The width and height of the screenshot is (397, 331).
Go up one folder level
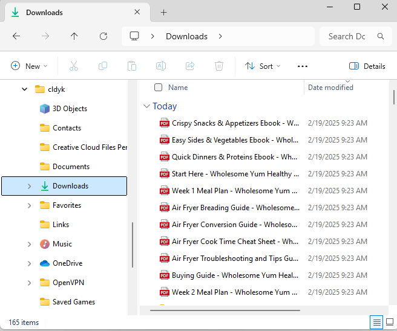(74, 36)
